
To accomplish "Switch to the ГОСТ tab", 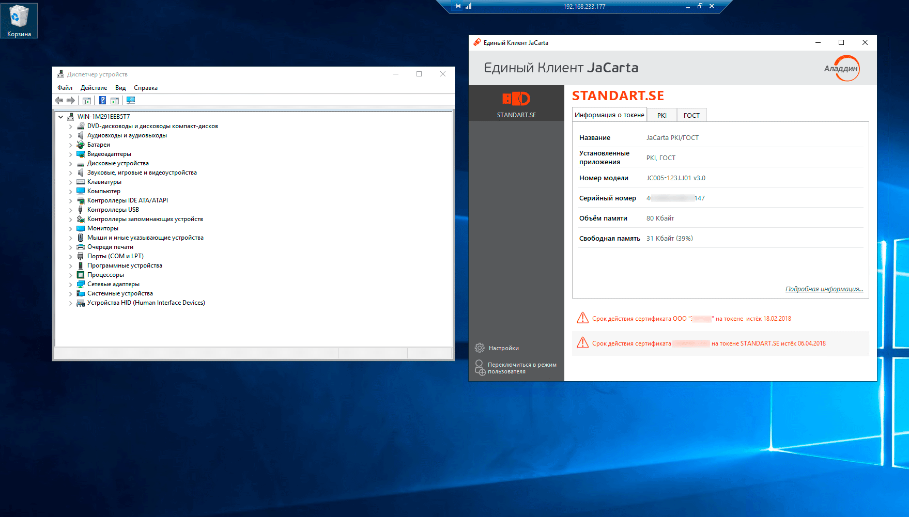I will click(691, 115).
